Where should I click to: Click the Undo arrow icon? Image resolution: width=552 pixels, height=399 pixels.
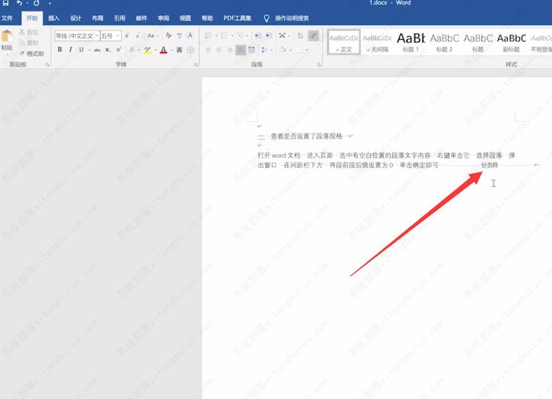coord(19,3)
